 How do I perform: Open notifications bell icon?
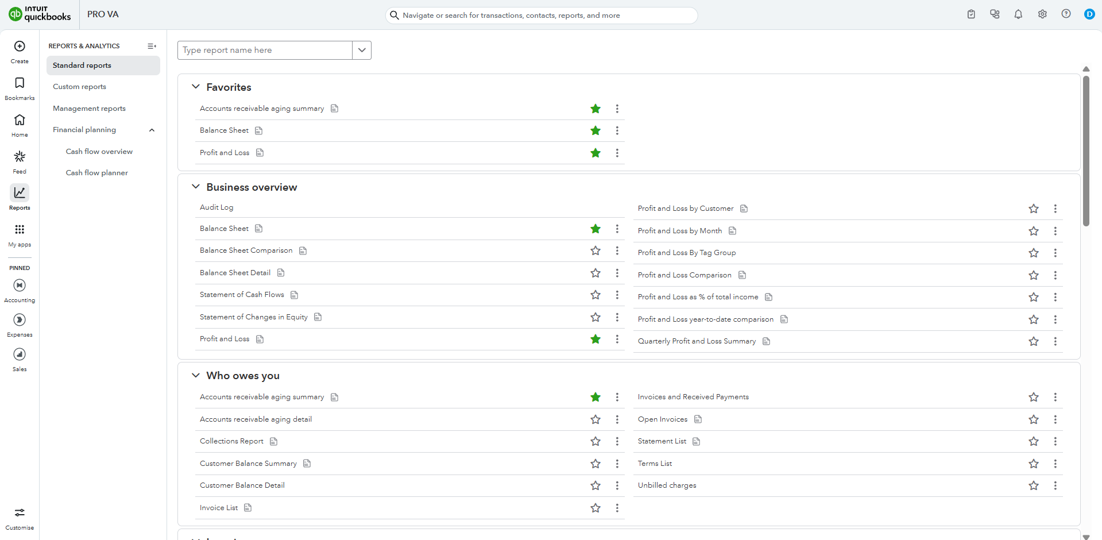click(1018, 14)
